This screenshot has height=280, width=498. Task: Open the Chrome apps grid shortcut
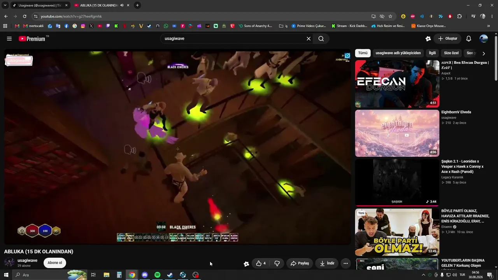5,26
